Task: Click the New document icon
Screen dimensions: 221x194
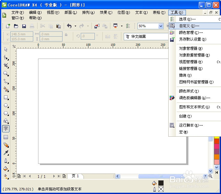Action: point(8,26)
